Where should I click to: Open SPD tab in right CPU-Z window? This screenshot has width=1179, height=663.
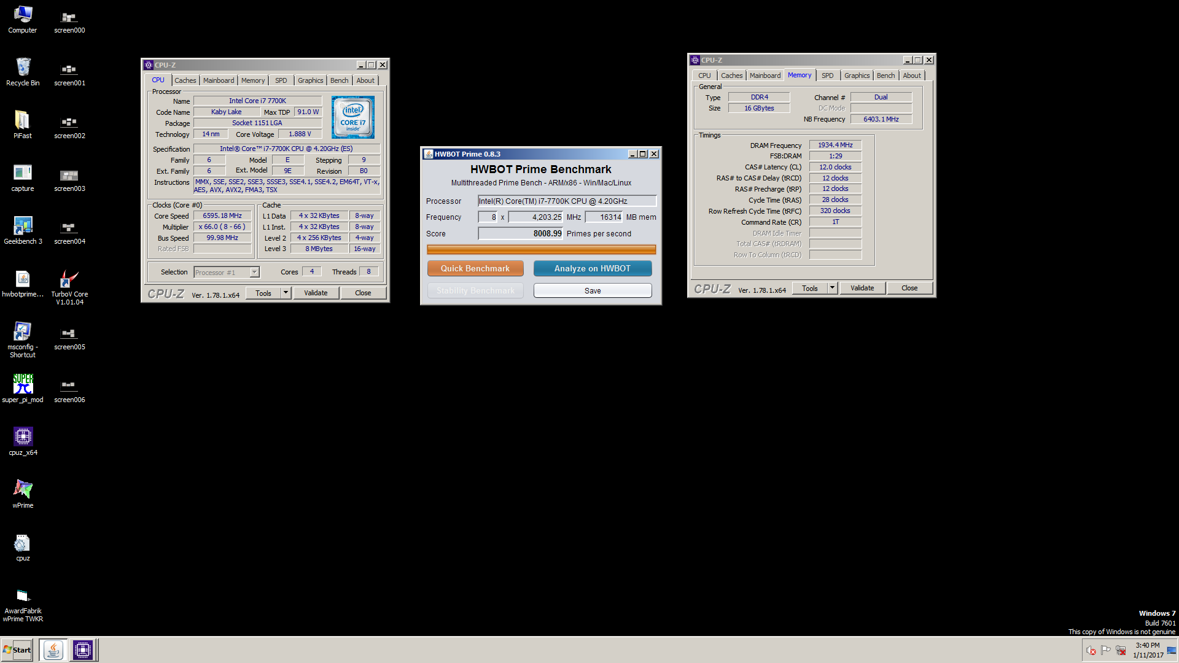pos(828,76)
